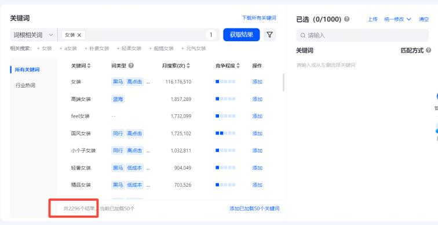Add related search + 痴情女装
The width and height of the screenshot is (438, 225).
161,48
